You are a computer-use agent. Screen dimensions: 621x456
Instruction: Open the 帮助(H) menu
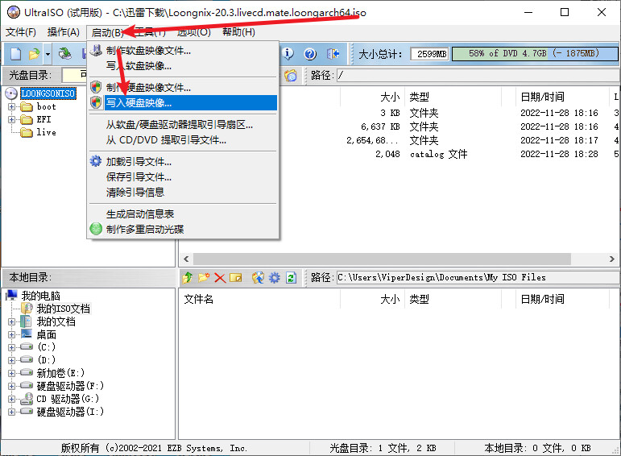238,32
